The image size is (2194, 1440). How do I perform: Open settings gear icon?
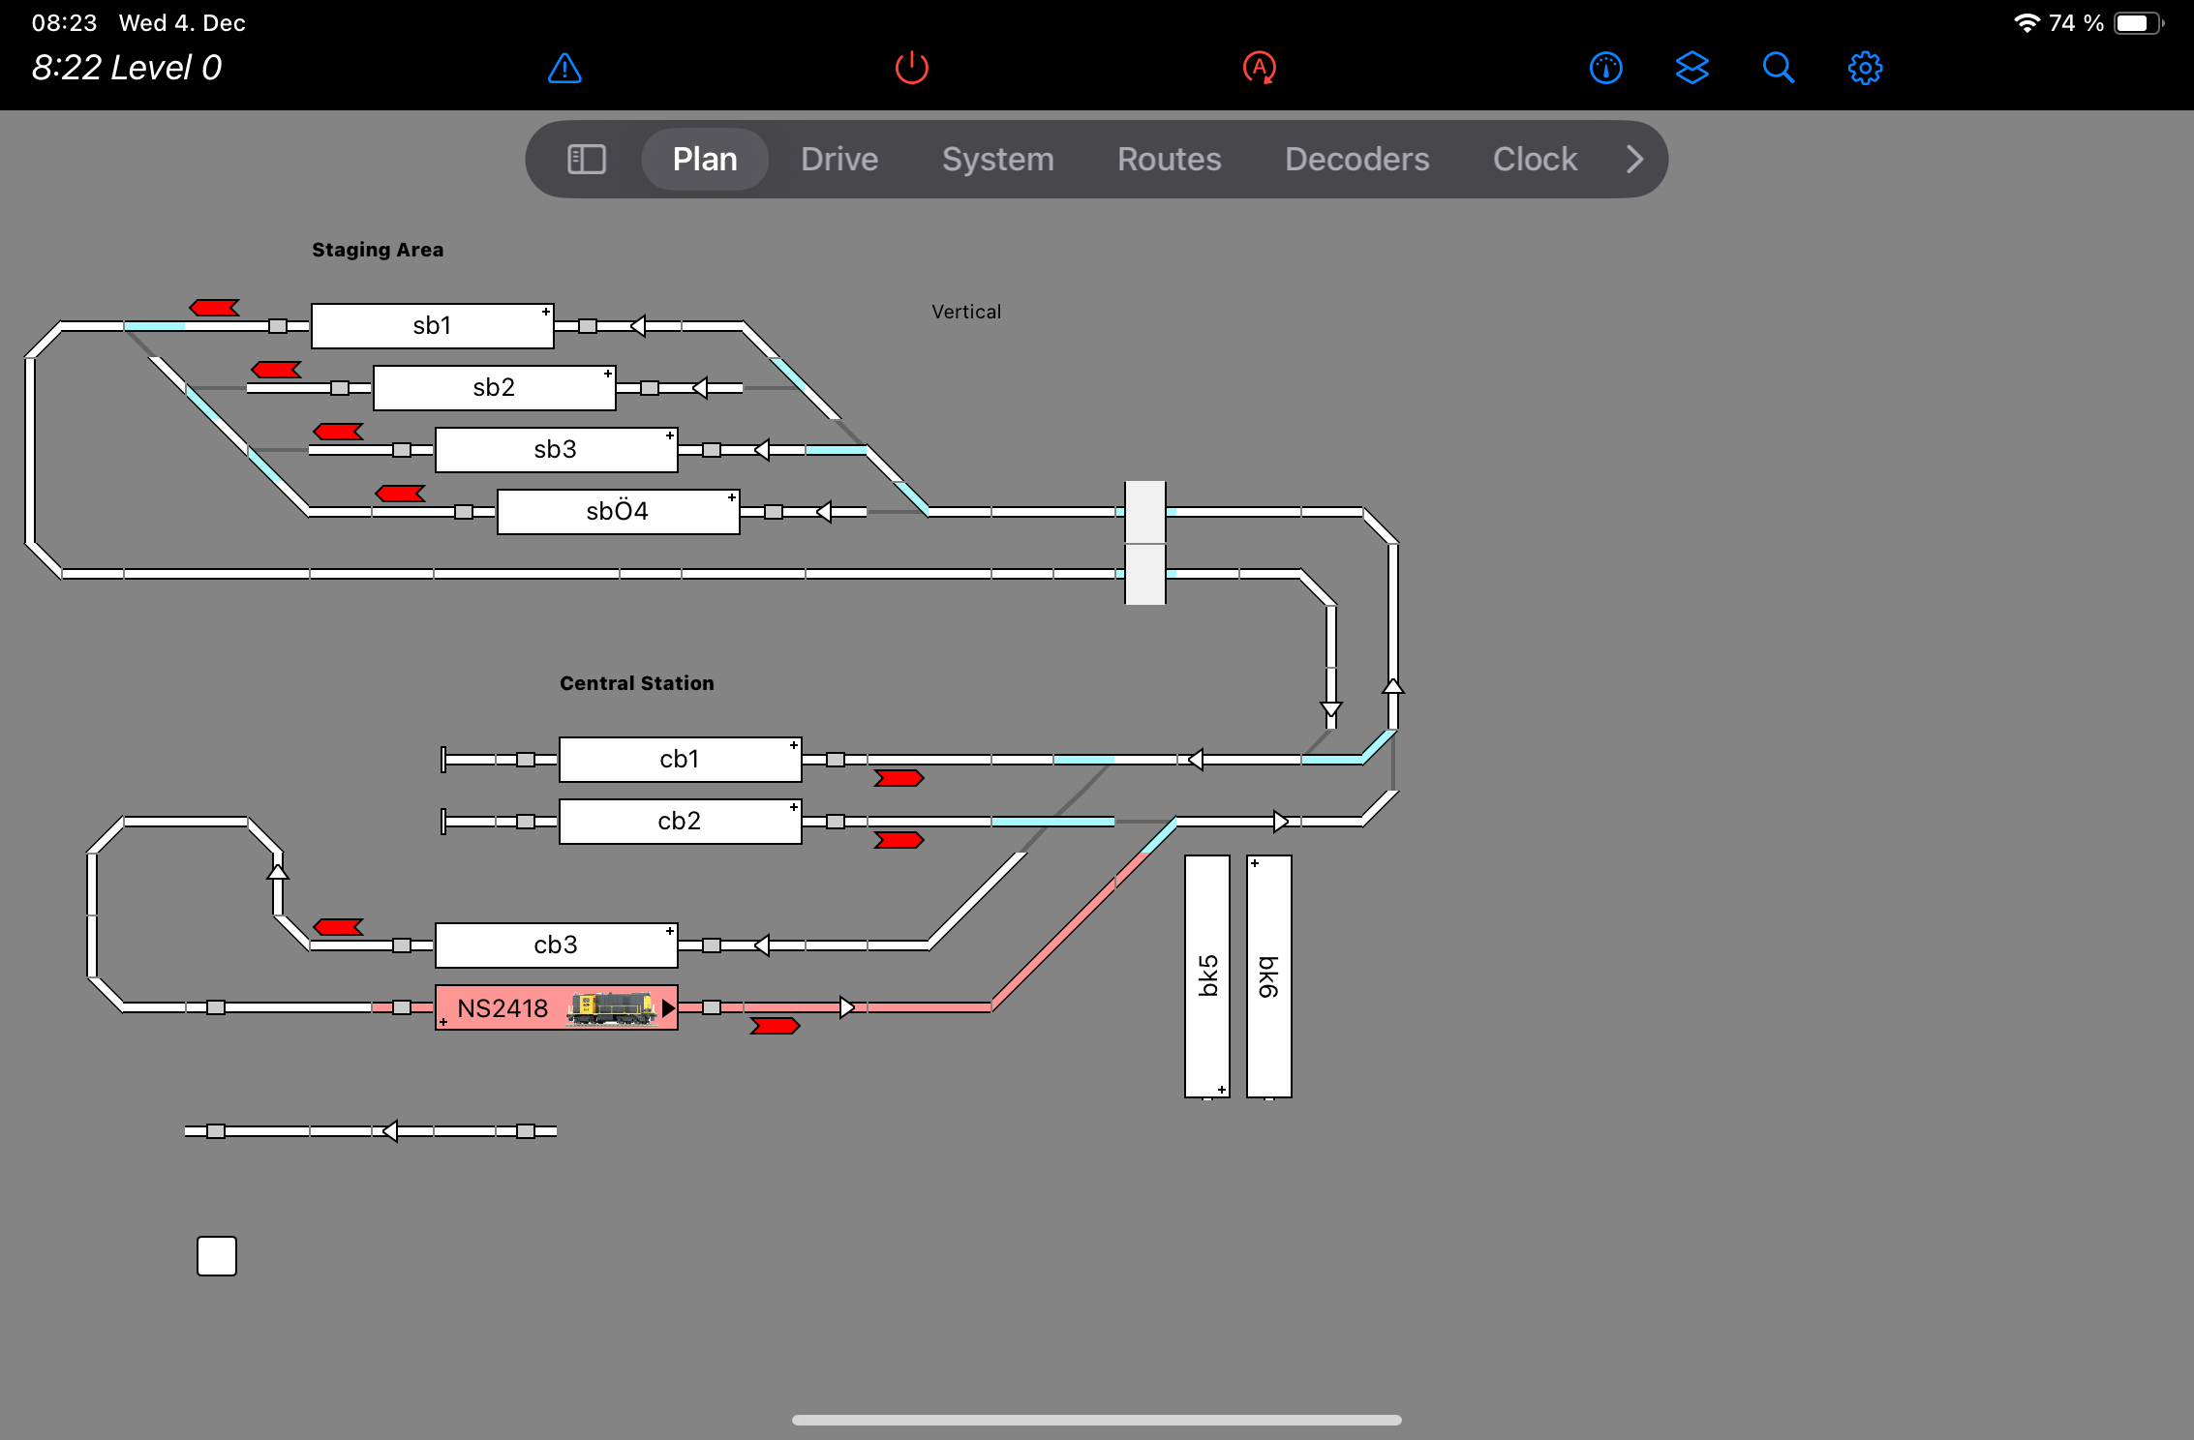(1865, 69)
